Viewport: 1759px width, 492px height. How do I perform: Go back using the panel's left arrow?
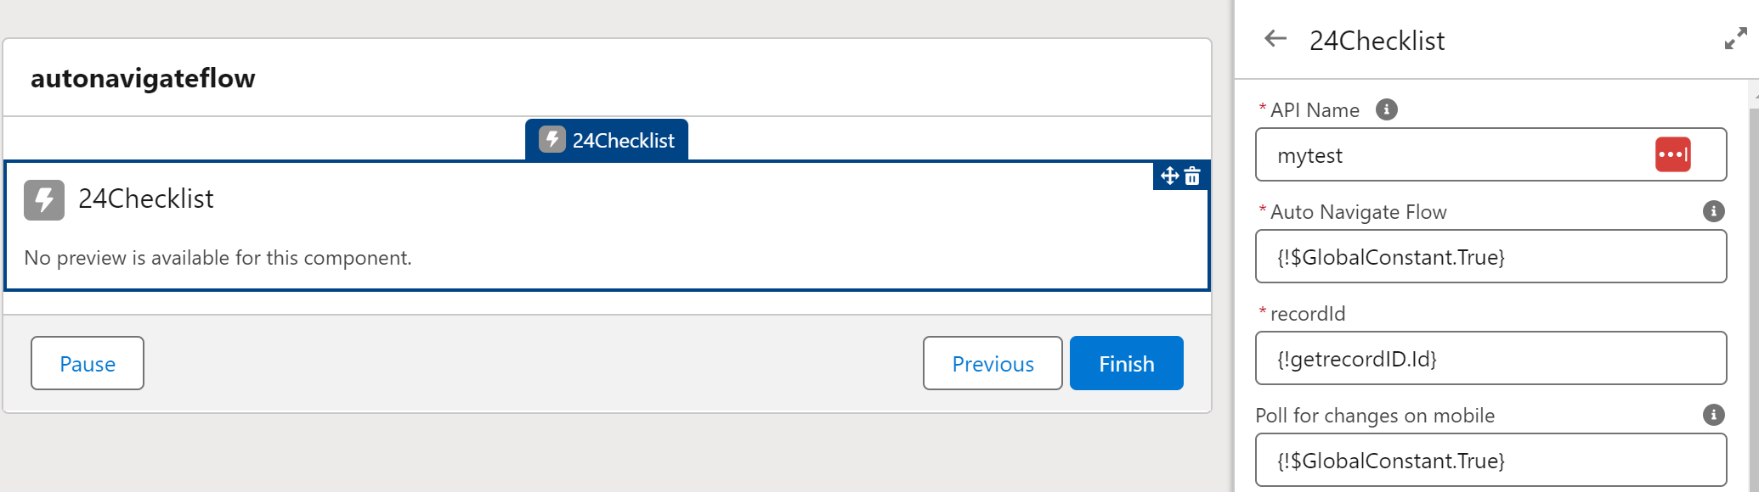[1275, 39]
